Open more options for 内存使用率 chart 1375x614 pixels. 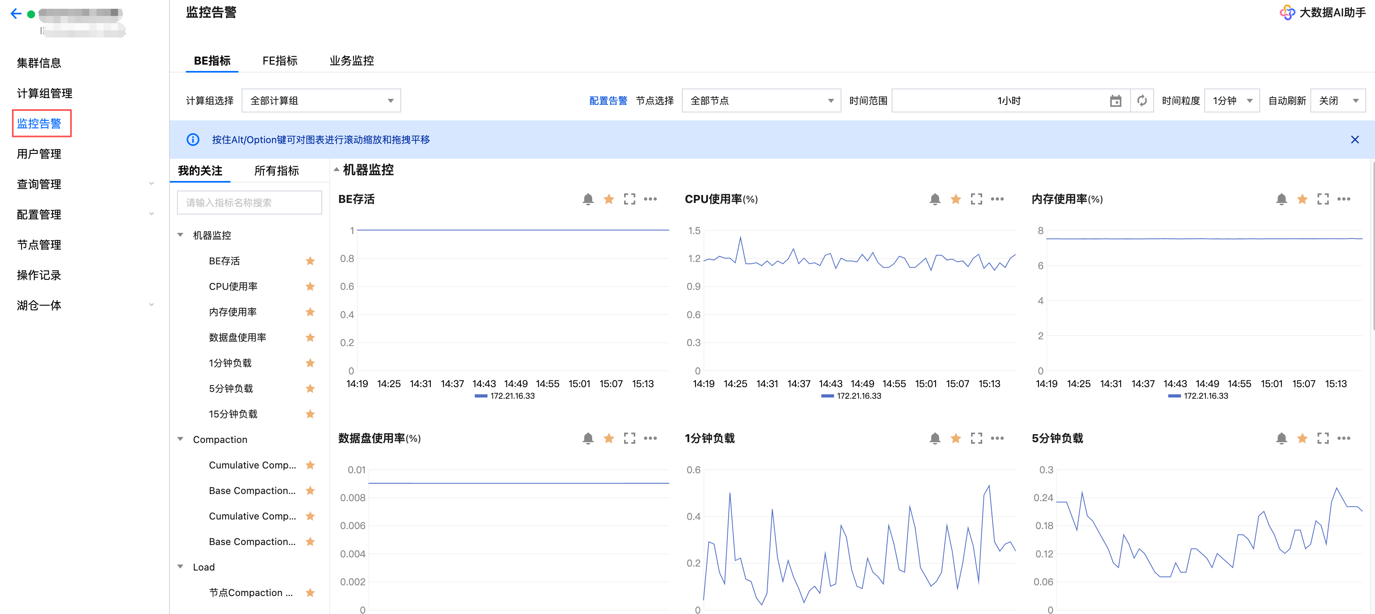click(1343, 199)
